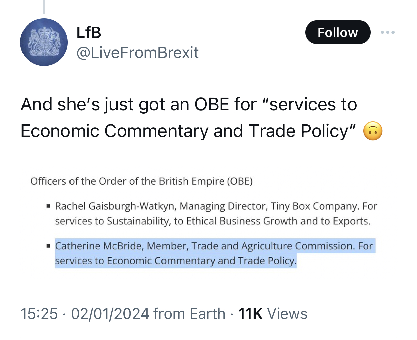
Task: Open the 11K Views count
Action: tap(273, 314)
